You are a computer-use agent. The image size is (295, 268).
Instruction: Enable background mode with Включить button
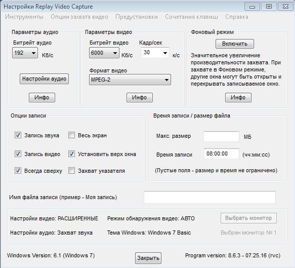pyautogui.click(x=235, y=44)
